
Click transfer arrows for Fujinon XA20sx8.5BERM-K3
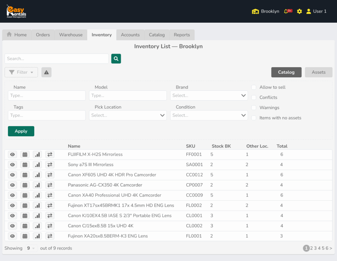pyautogui.click(x=50, y=236)
